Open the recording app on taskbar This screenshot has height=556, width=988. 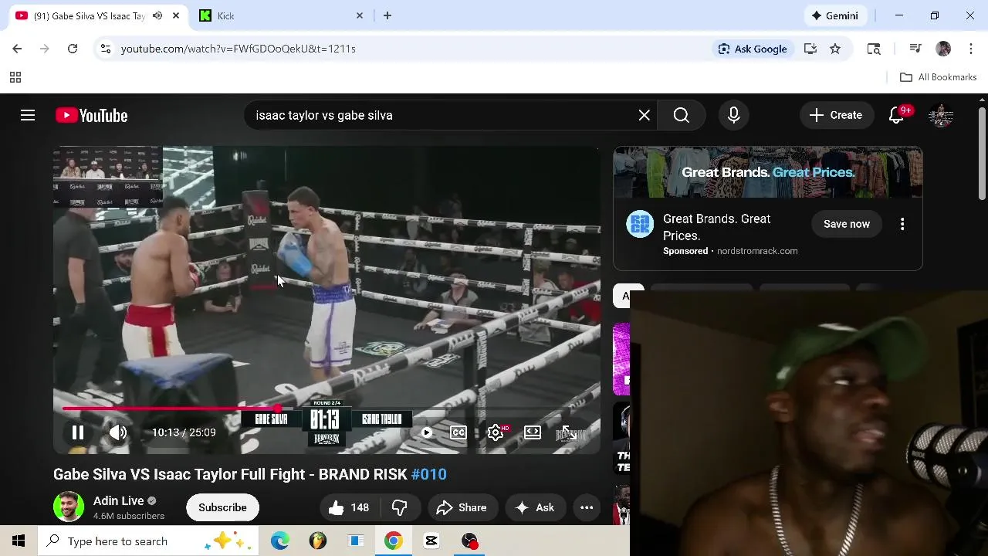pyautogui.click(x=469, y=541)
